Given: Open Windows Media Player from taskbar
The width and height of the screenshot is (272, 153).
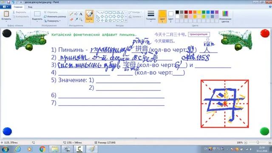Looking at the screenshot, I should coord(30,149).
